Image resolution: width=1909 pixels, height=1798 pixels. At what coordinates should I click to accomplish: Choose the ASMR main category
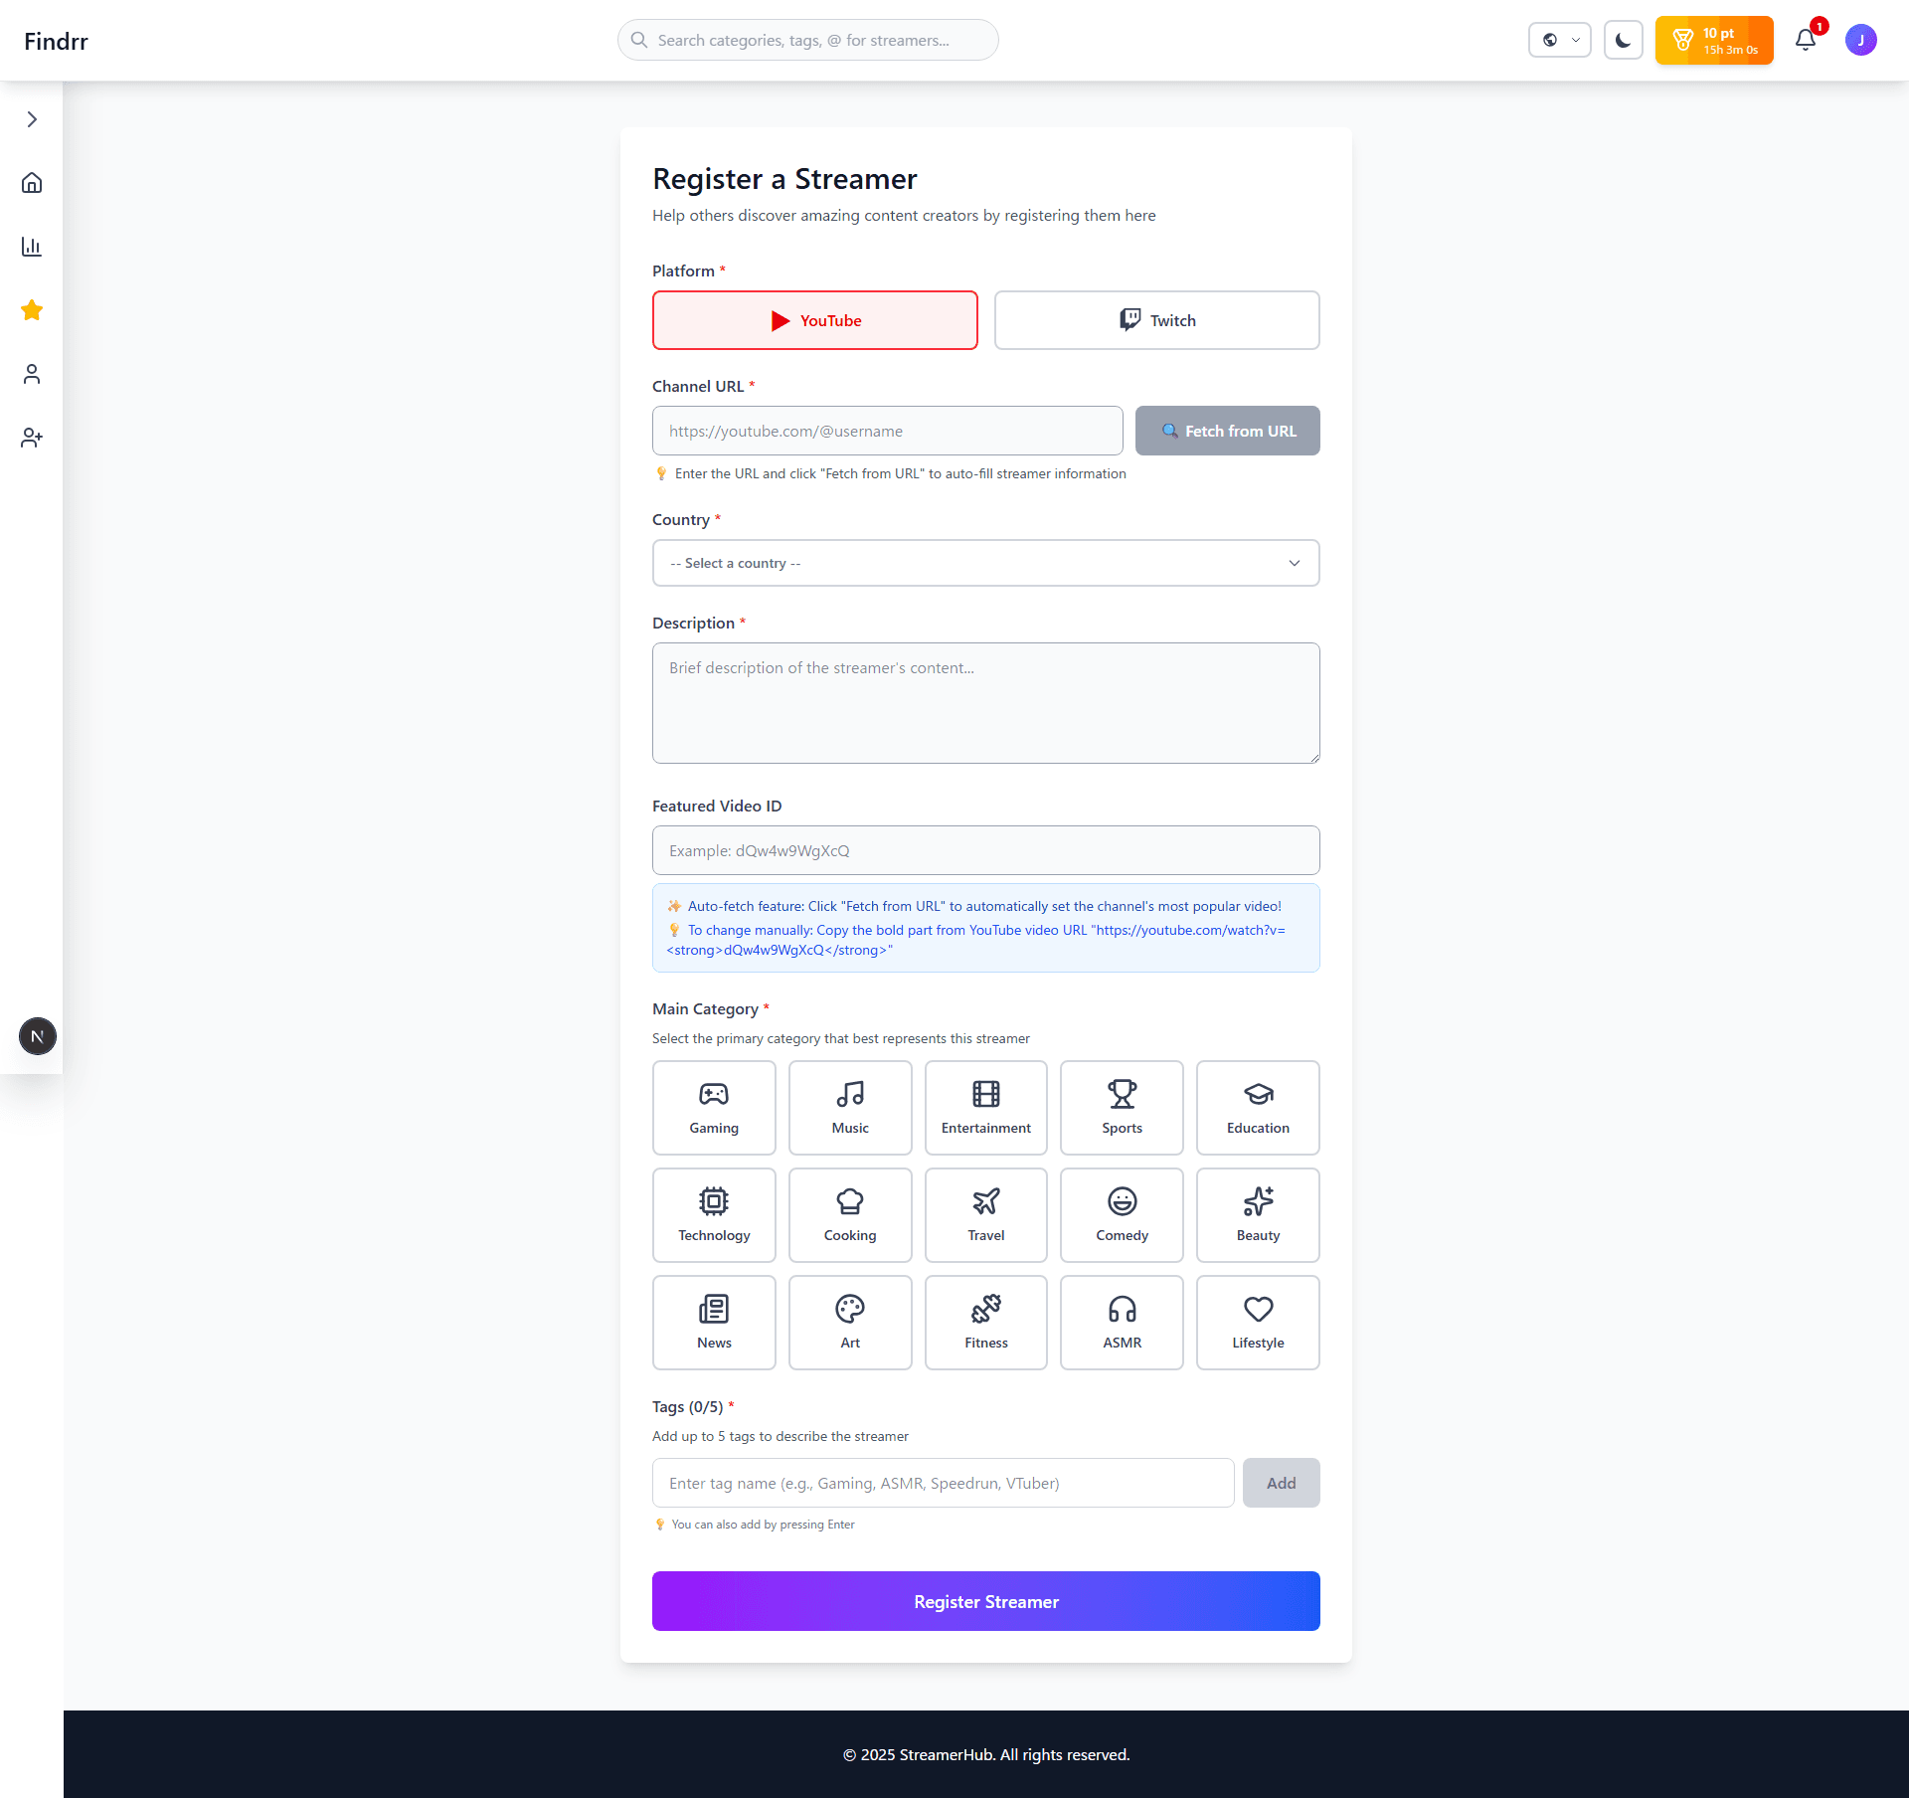pos(1122,1322)
